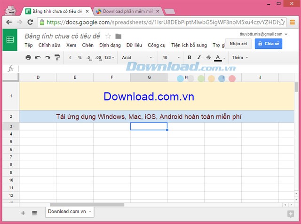
Task: Open Chrome hamburger menu
Action: coord(292,22)
